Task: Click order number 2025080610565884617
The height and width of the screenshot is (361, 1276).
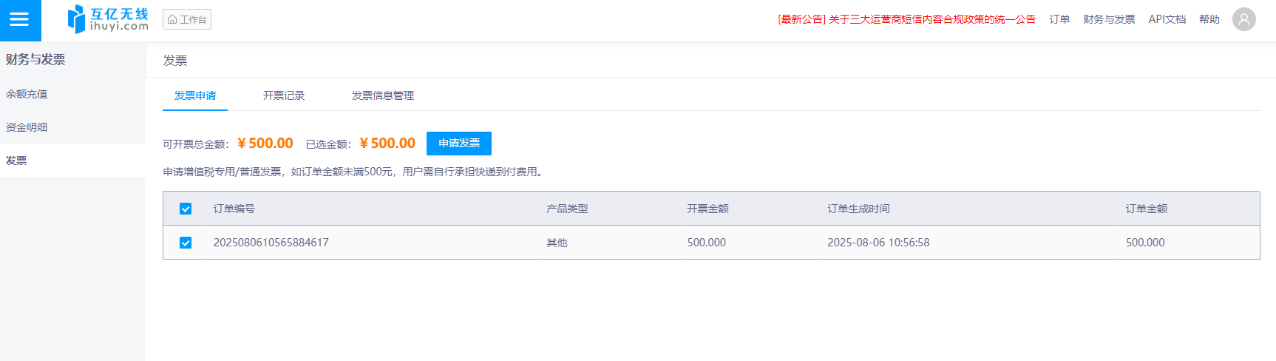Action: point(271,243)
